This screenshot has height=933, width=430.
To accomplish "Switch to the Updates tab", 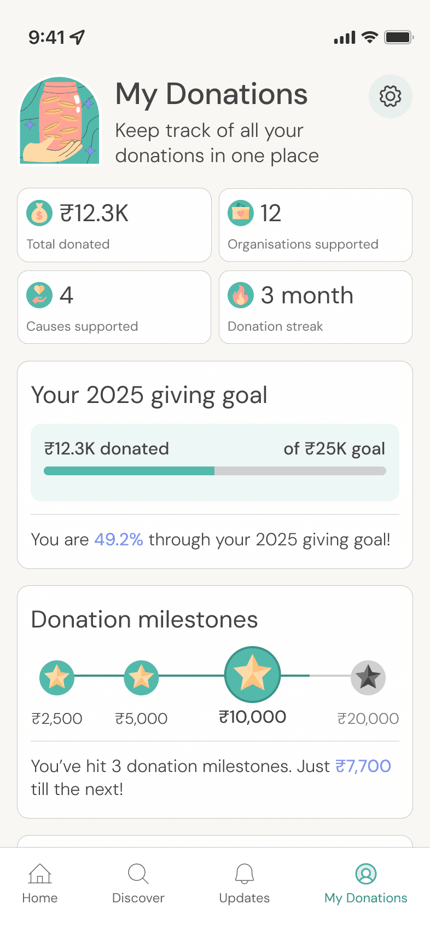I will point(244,883).
